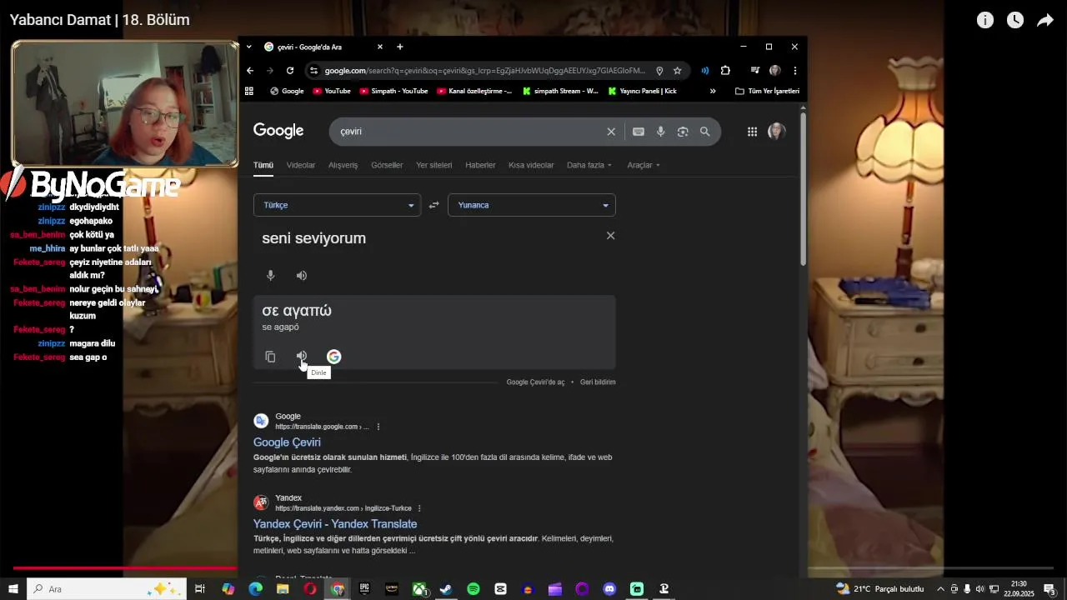The image size is (1067, 600).
Task: Open a new browser tab
Action: tap(400, 47)
